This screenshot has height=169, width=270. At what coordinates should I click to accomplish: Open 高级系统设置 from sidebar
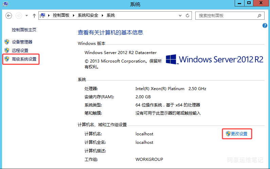[x=24, y=59]
